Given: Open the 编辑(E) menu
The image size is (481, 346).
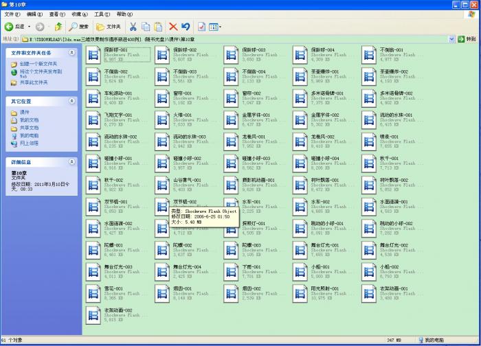Looking at the screenshot, I should point(34,14).
